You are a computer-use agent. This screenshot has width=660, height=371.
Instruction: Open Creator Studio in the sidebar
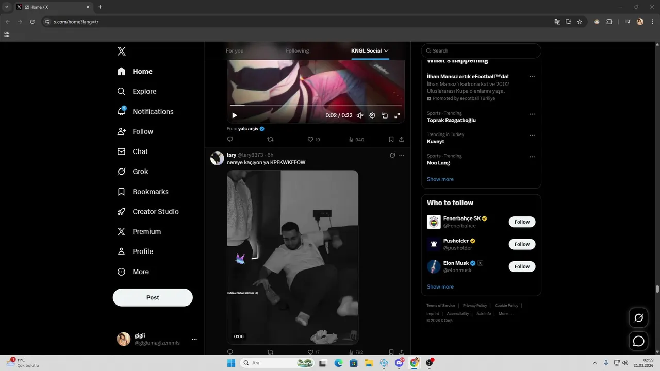148,212
